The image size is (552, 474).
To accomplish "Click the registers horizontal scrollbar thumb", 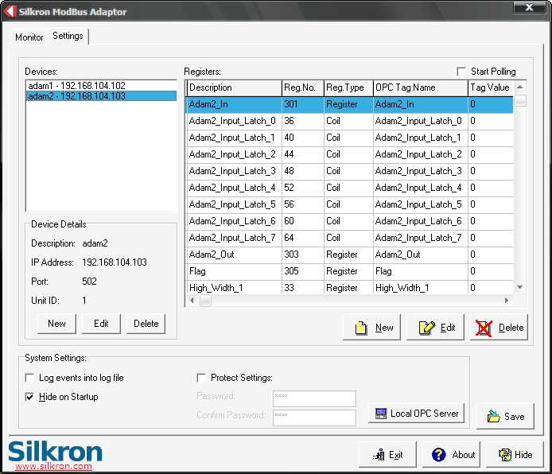I will [x=205, y=301].
